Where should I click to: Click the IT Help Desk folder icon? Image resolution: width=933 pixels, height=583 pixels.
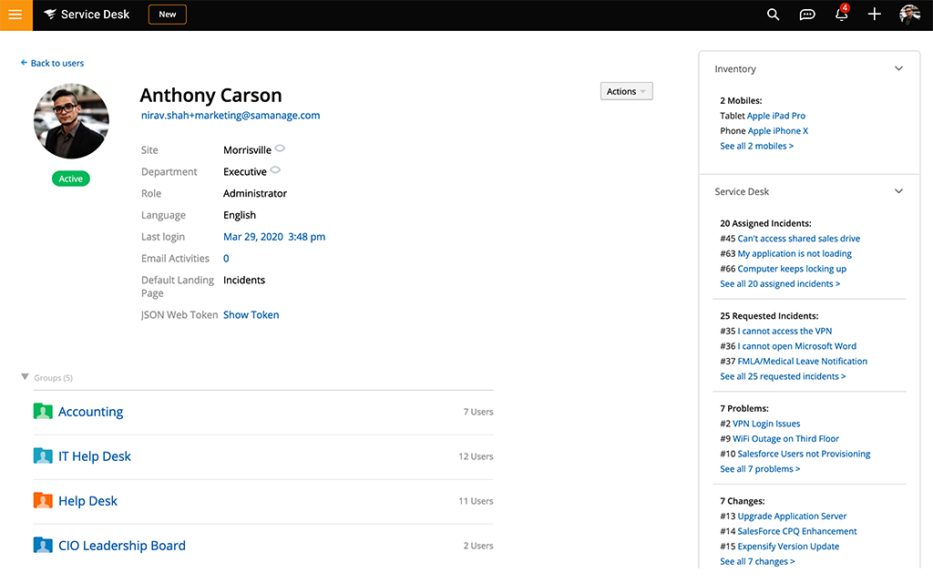[x=43, y=456]
